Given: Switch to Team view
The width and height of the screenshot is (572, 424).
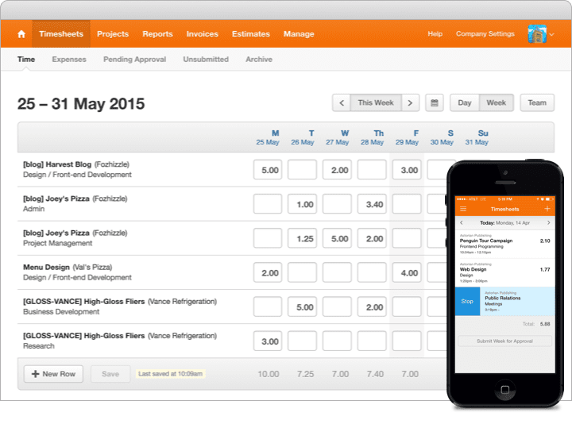Looking at the screenshot, I should click(537, 102).
